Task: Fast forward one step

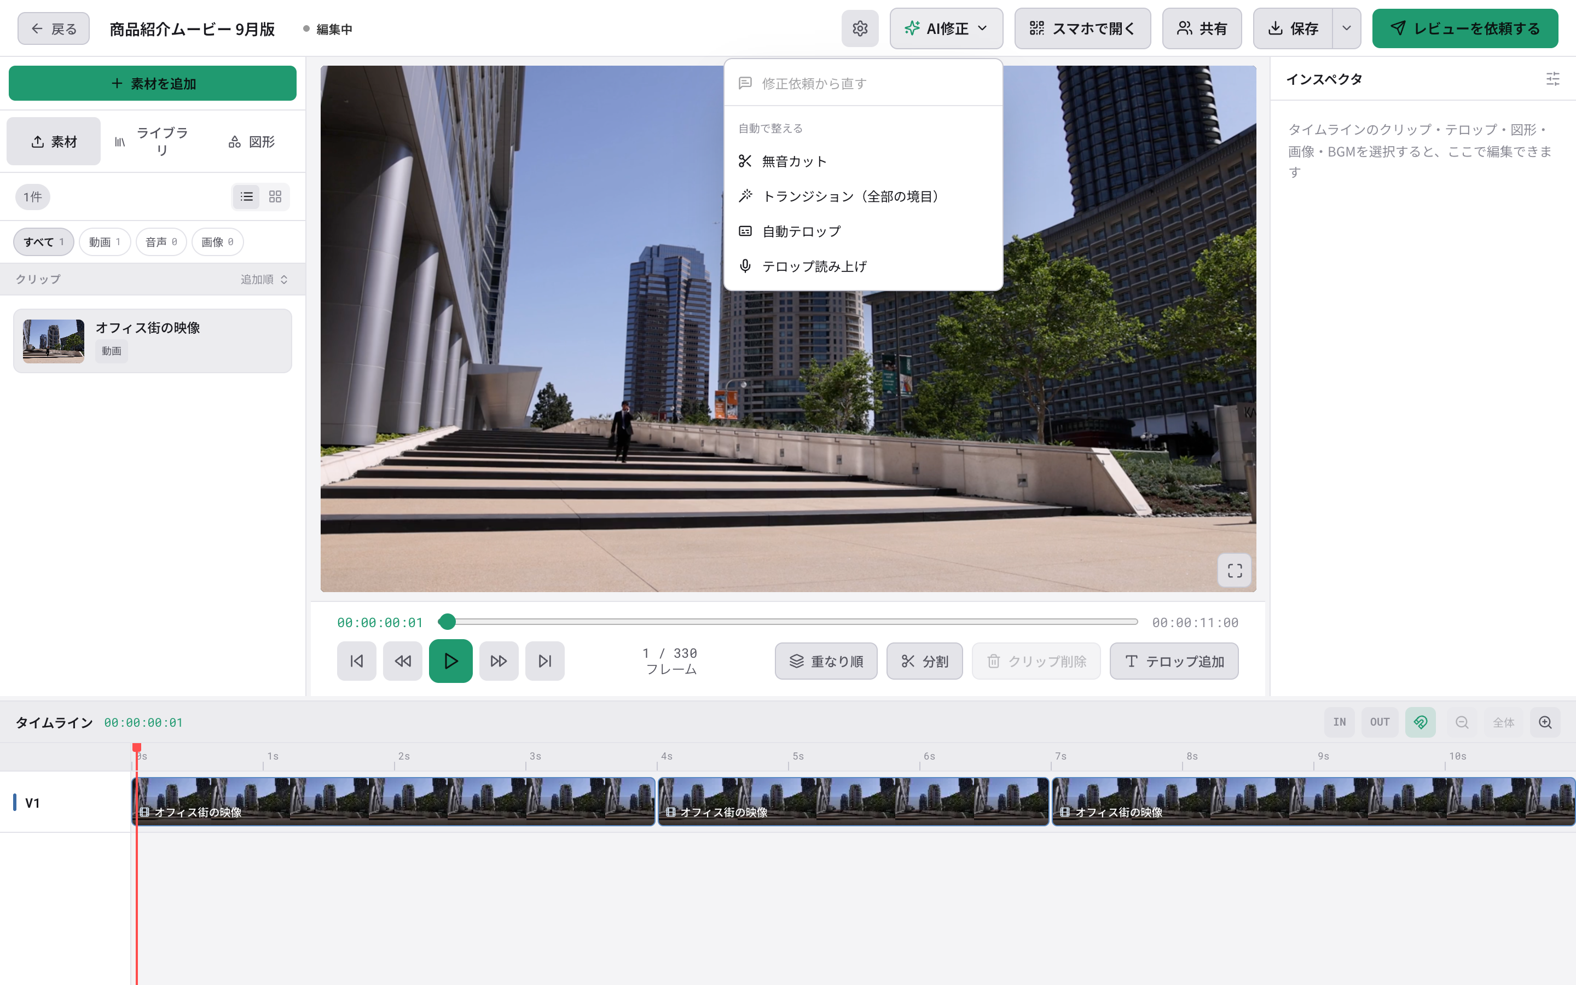Action: pos(499,661)
